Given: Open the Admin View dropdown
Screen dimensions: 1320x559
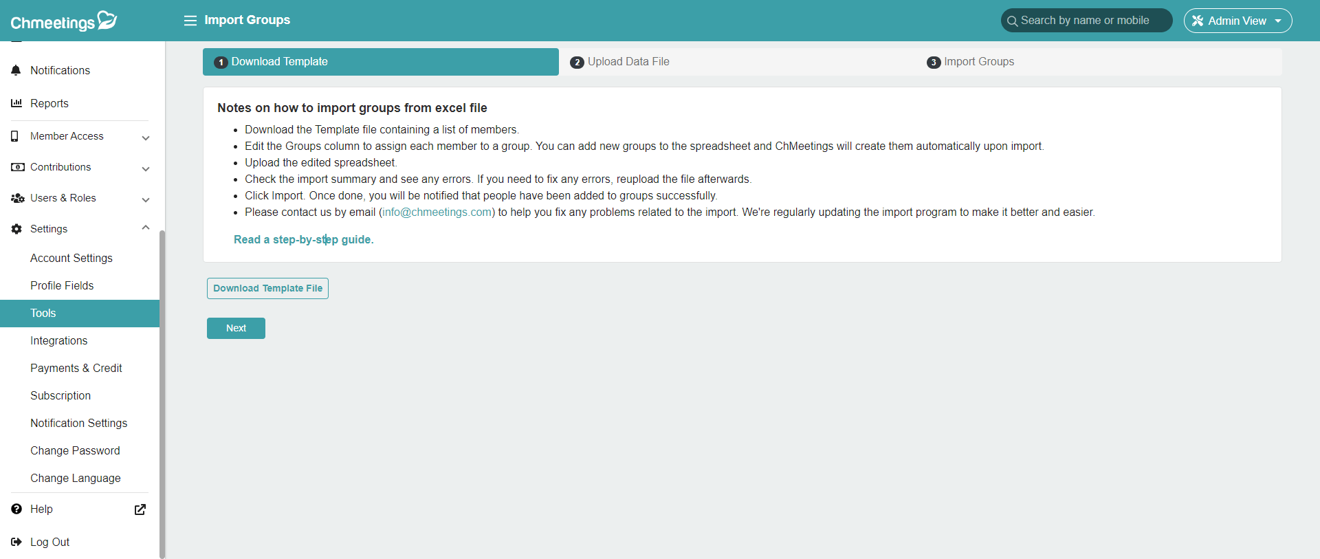Looking at the screenshot, I should (x=1237, y=21).
